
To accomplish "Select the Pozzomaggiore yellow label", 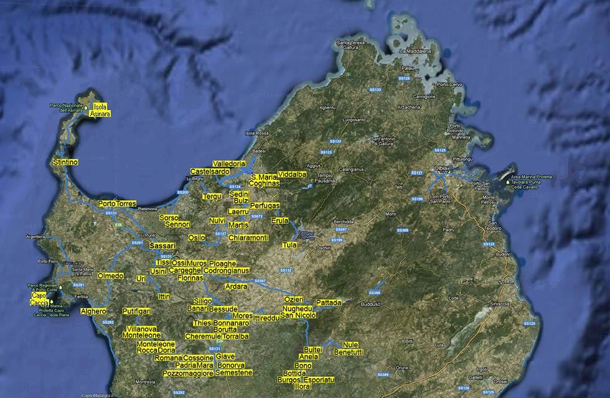I will point(187,374).
